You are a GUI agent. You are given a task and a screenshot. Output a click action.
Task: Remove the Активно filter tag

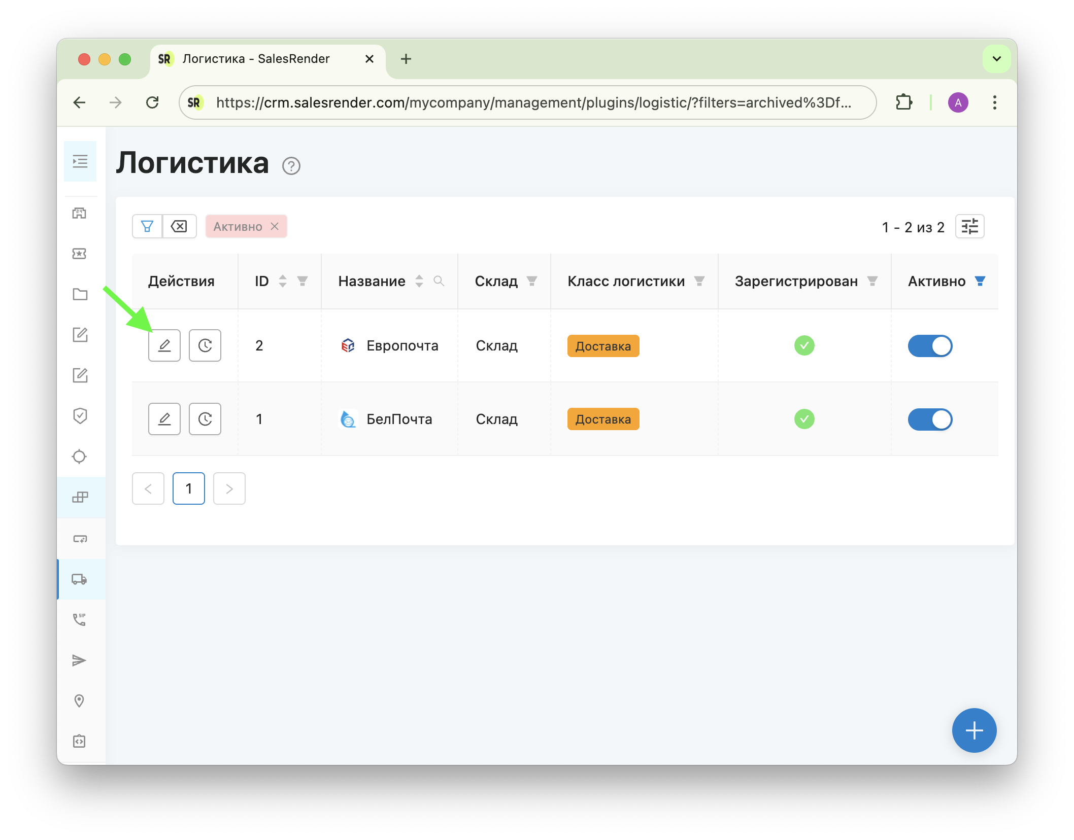click(x=275, y=226)
